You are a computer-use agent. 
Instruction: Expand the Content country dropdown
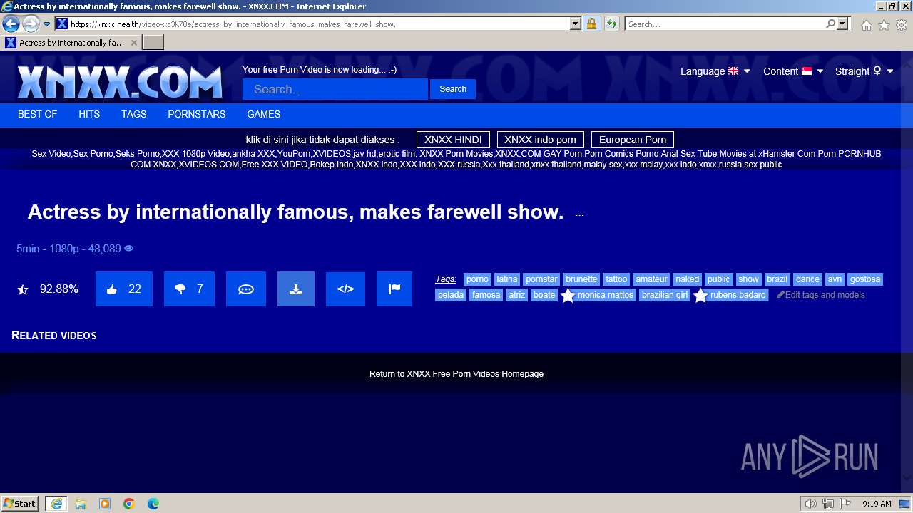[x=793, y=71]
